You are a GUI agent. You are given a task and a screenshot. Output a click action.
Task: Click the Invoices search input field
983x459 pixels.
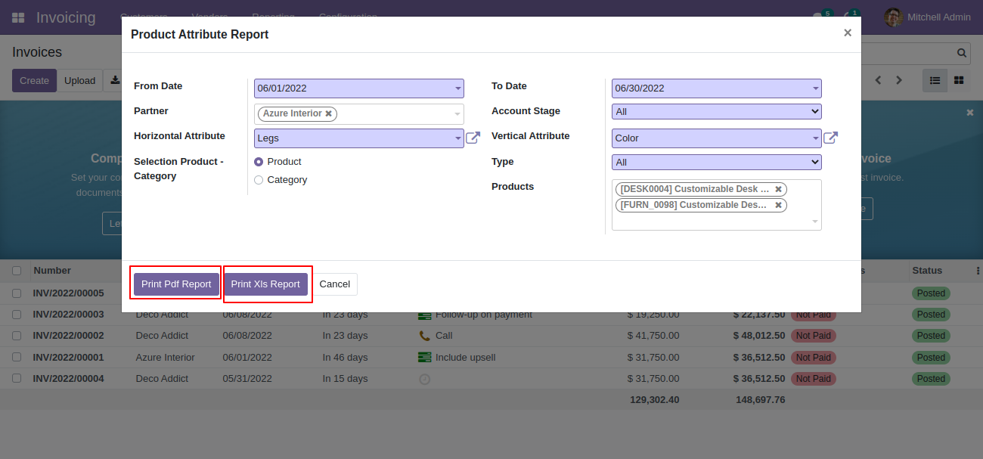click(x=907, y=53)
